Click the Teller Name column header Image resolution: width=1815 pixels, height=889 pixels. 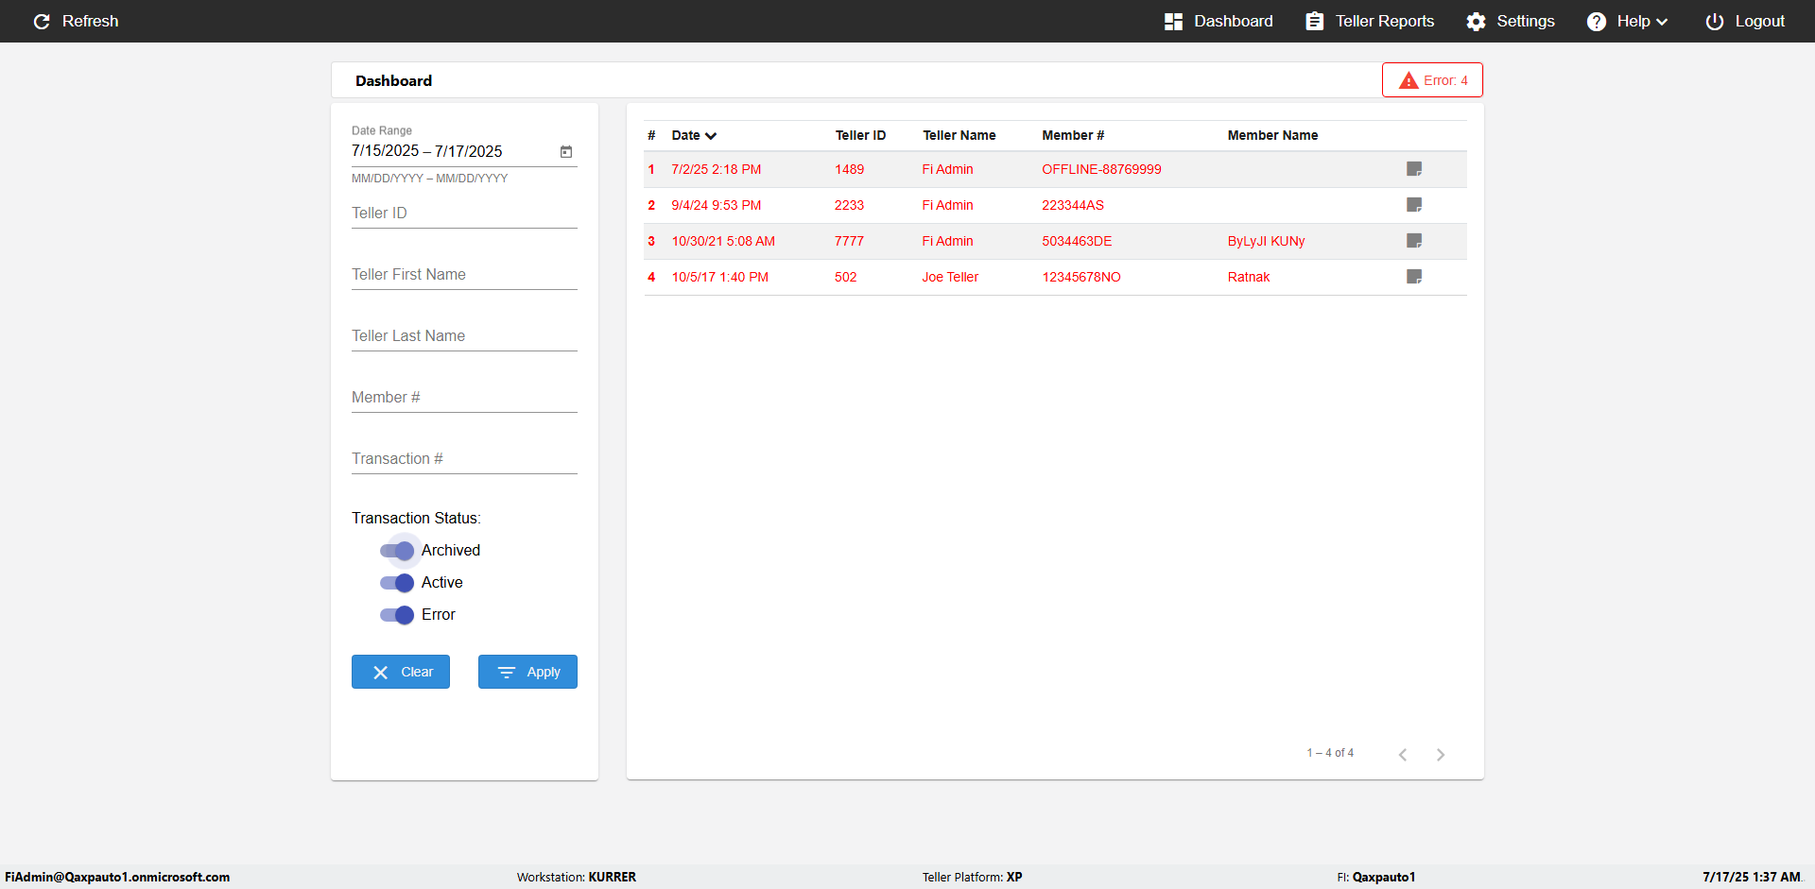tap(959, 135)
